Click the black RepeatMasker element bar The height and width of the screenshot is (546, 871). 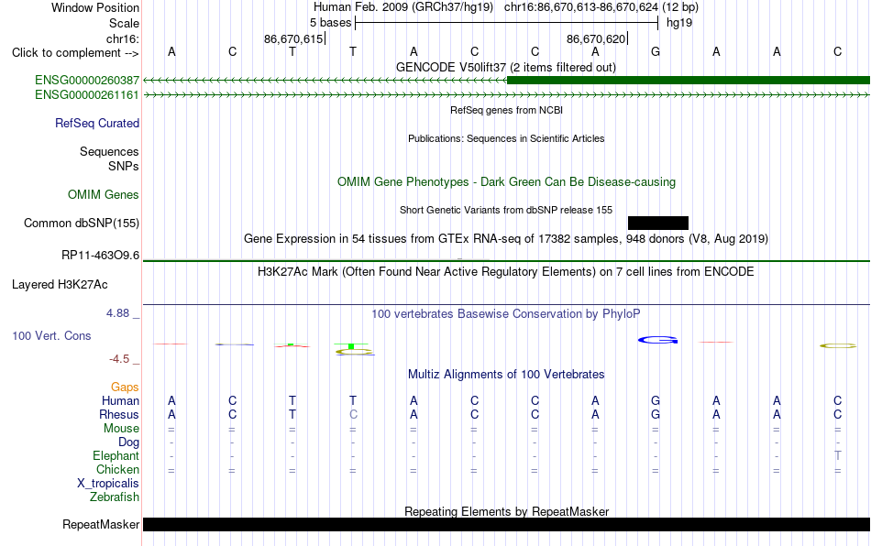tap(507, 524)
